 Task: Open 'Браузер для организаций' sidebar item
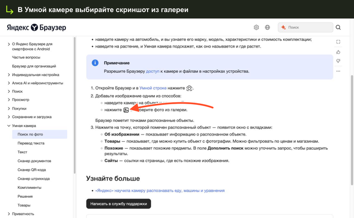point(34,66)
